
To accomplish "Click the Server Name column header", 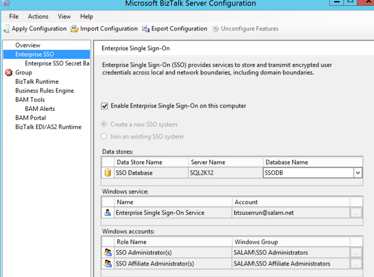I will pos(225,162).
